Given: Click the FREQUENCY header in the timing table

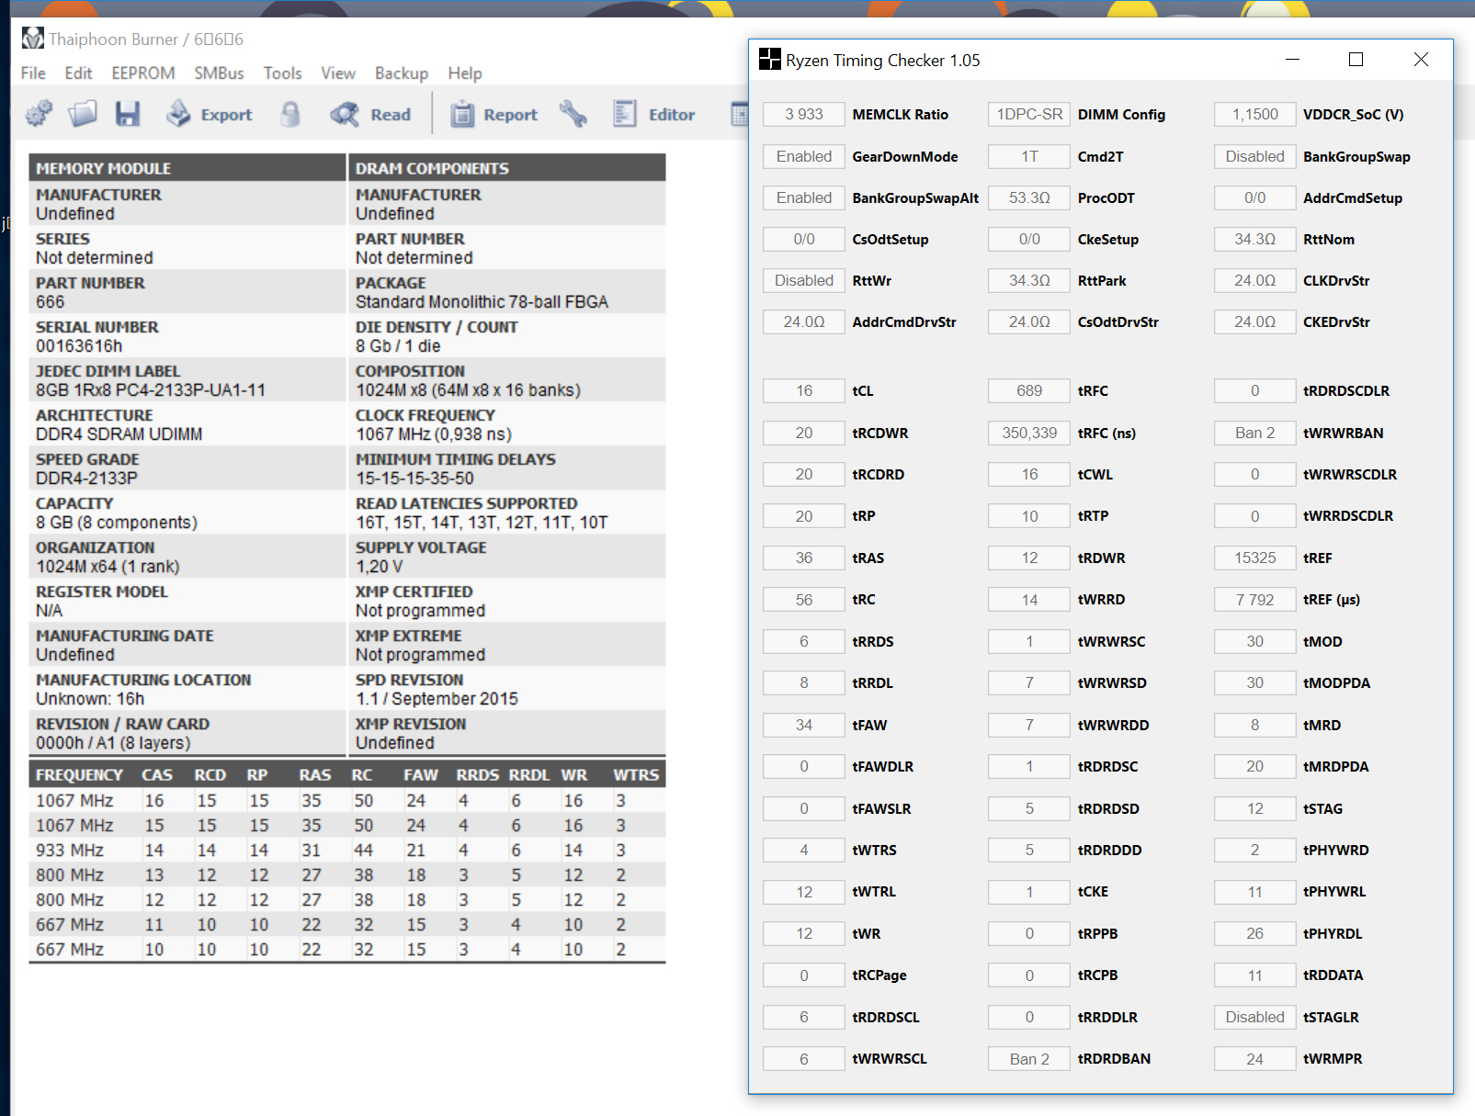Looking at the screenshot, I should point(79,775).
